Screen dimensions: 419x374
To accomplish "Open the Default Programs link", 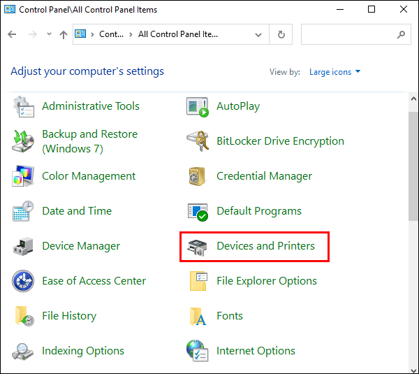I will [259, 211].
